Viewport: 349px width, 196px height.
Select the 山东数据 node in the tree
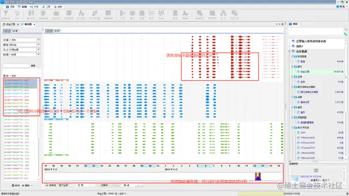point(302,51)
